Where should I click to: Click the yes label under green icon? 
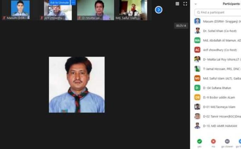[200, 147]
